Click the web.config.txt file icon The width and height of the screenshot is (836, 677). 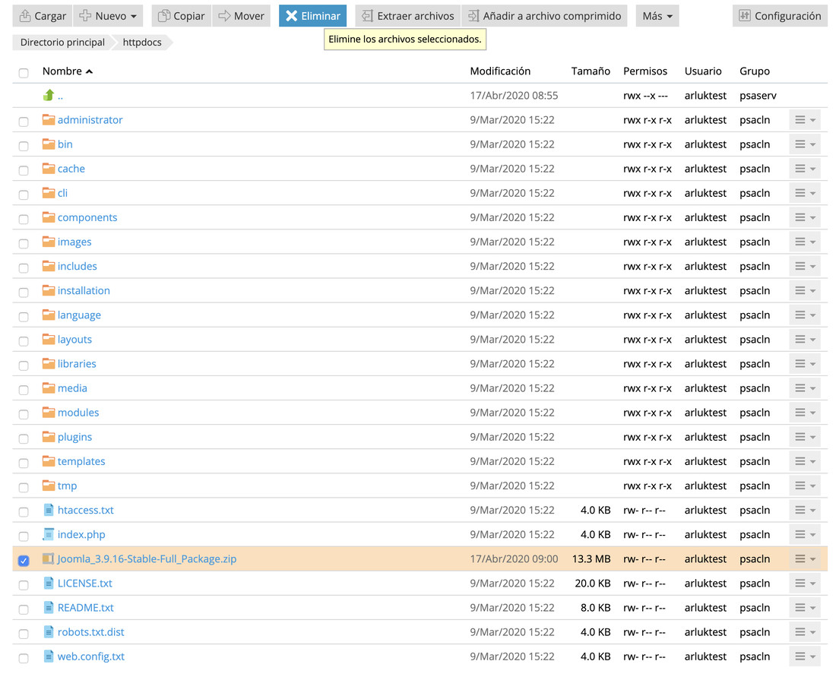tap(49, 656)
